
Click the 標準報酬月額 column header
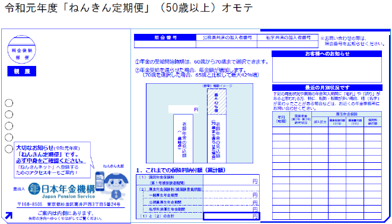(x=337, y=122)
